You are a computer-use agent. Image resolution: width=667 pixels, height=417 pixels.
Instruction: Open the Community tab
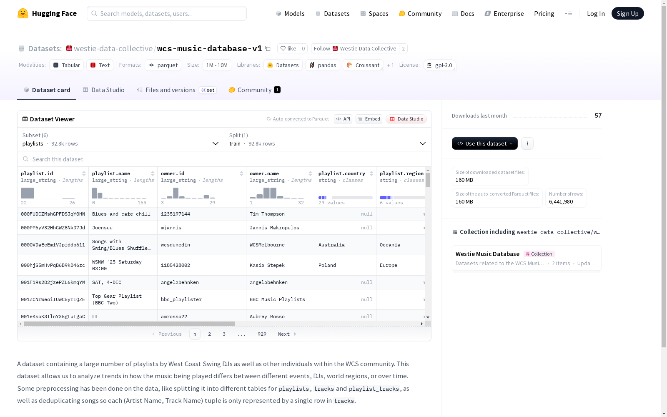[x=255, y=90]
